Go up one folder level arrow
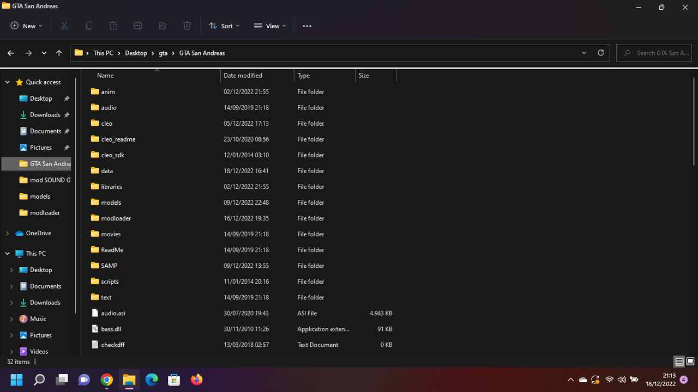The height and width of the screenshot is (392, 698). pos(59,53)
